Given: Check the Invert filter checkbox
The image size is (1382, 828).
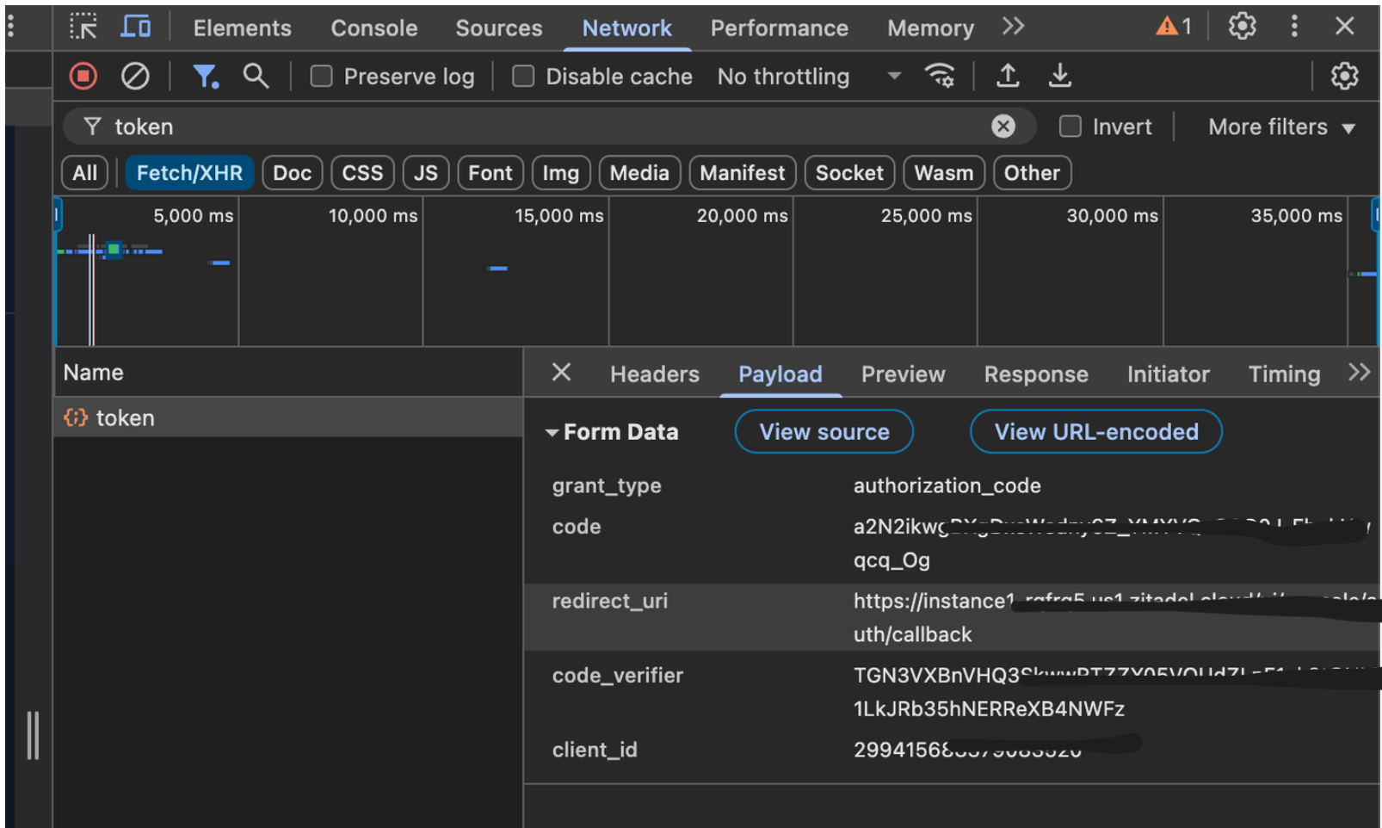Looking at the screenshot, I should point(1070,127).
